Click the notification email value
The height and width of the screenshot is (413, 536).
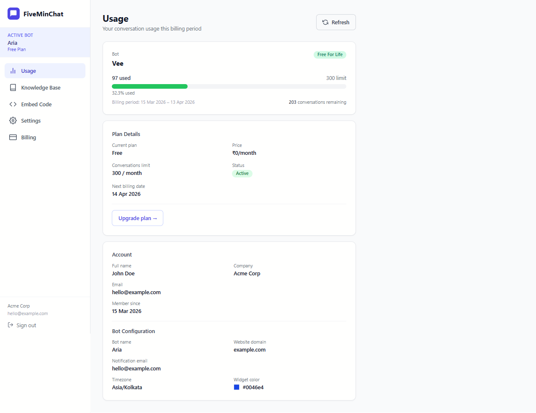136,368
